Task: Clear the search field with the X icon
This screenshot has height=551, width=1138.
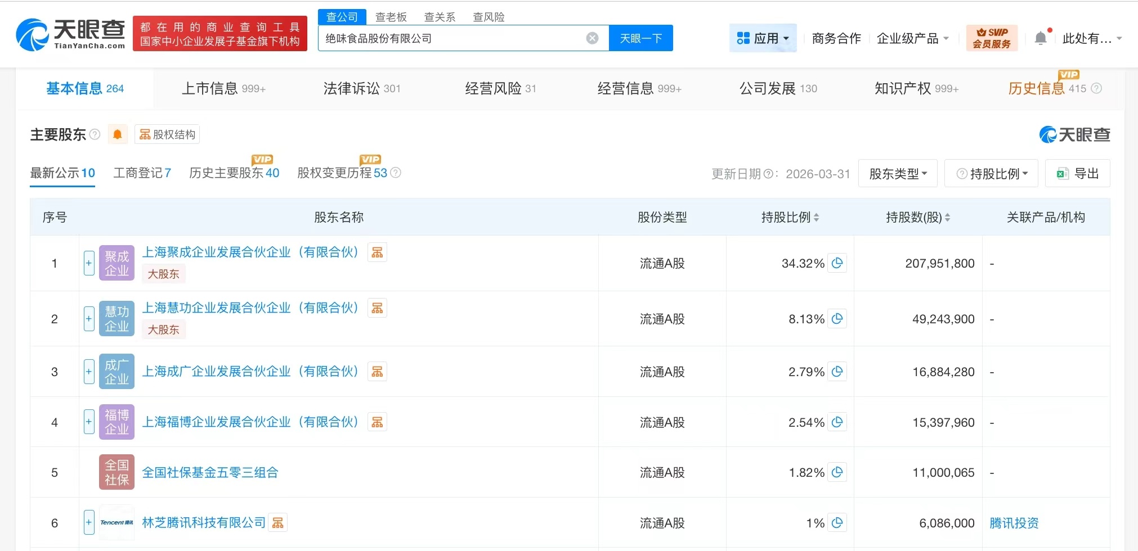Action: coord(592,38)
